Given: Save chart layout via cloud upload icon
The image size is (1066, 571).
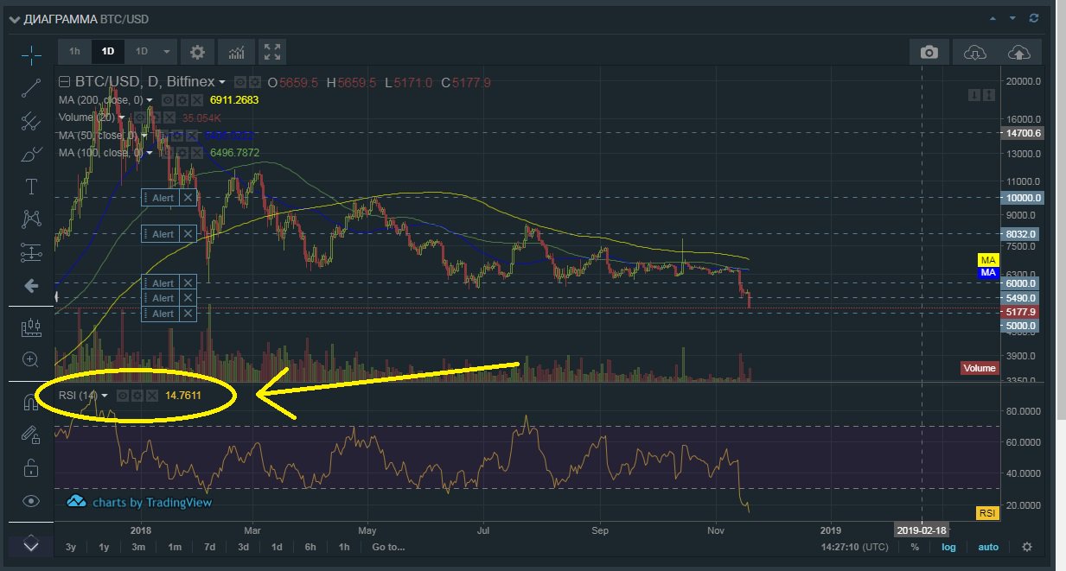Looking at the screenshot, I should (1019, 52).
